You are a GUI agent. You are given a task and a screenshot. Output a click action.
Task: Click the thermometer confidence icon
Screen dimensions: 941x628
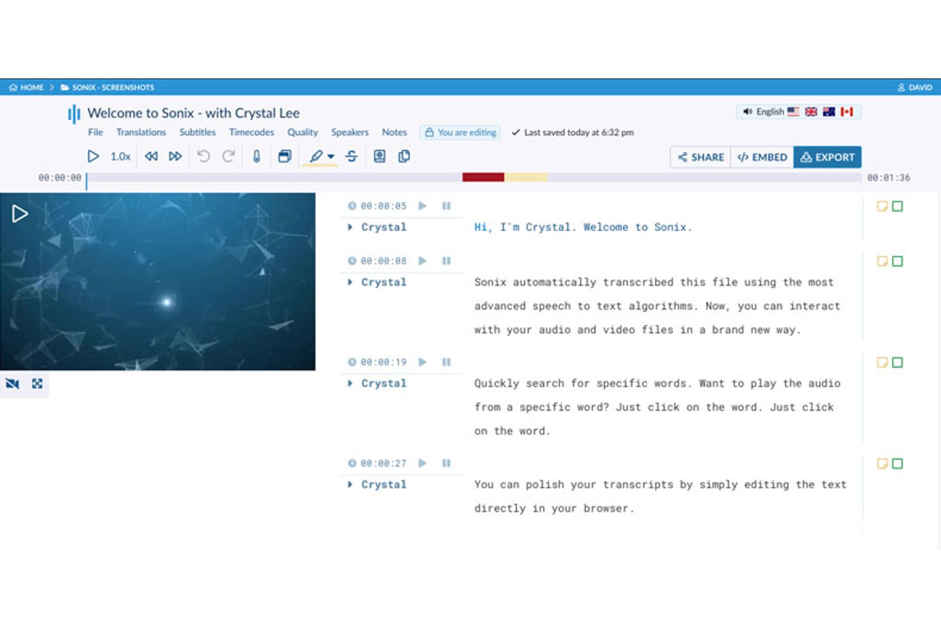pyautogui.click(x=257, y=156)
